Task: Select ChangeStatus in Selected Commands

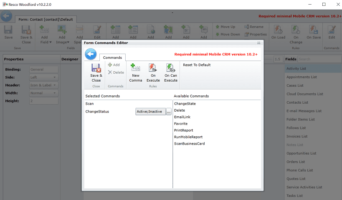Action: click(x=97, y=111)
